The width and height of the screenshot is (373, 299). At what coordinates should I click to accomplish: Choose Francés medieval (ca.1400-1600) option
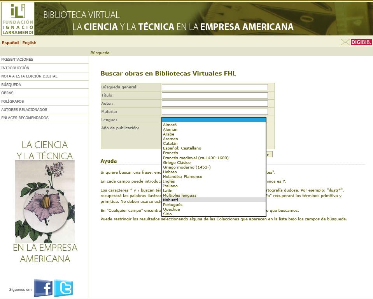click(196, 158)
